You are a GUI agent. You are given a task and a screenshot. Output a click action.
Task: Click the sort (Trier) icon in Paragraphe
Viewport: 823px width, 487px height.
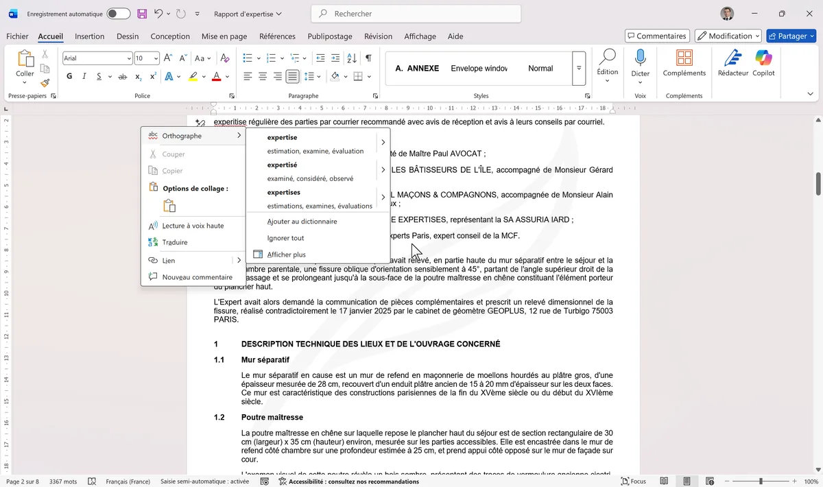coord(350,58)
